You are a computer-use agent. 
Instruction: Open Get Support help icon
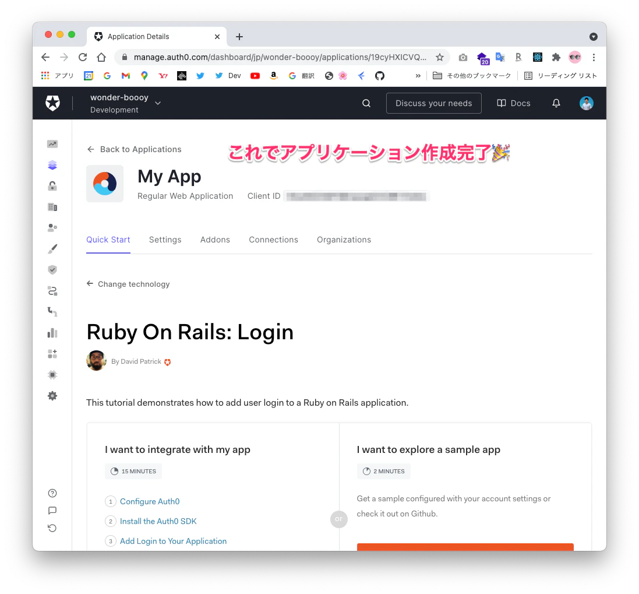click(52, 493)
